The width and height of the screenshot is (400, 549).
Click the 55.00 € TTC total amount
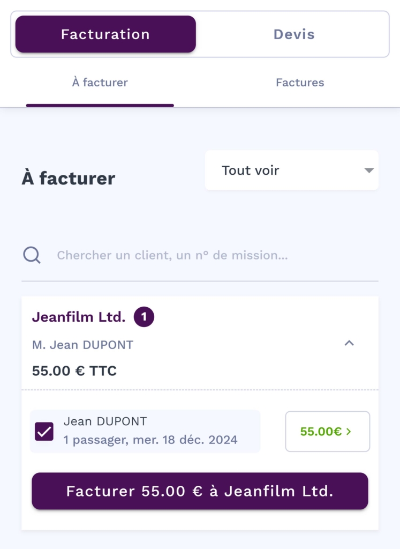coord(74,370)
